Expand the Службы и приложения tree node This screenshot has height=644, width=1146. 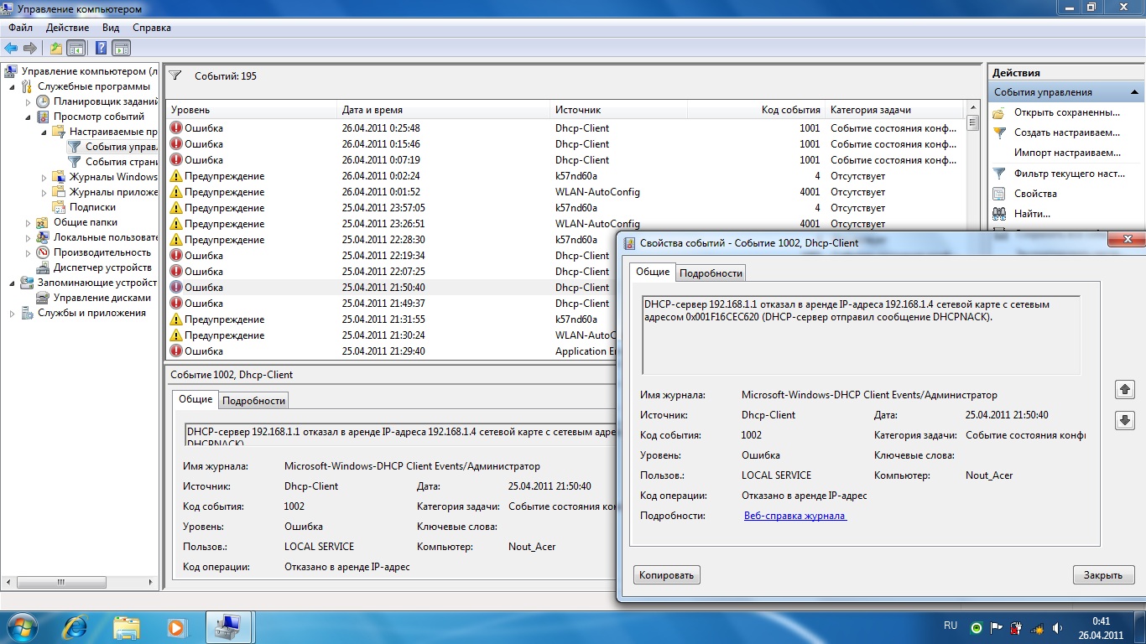coord(13,313)
